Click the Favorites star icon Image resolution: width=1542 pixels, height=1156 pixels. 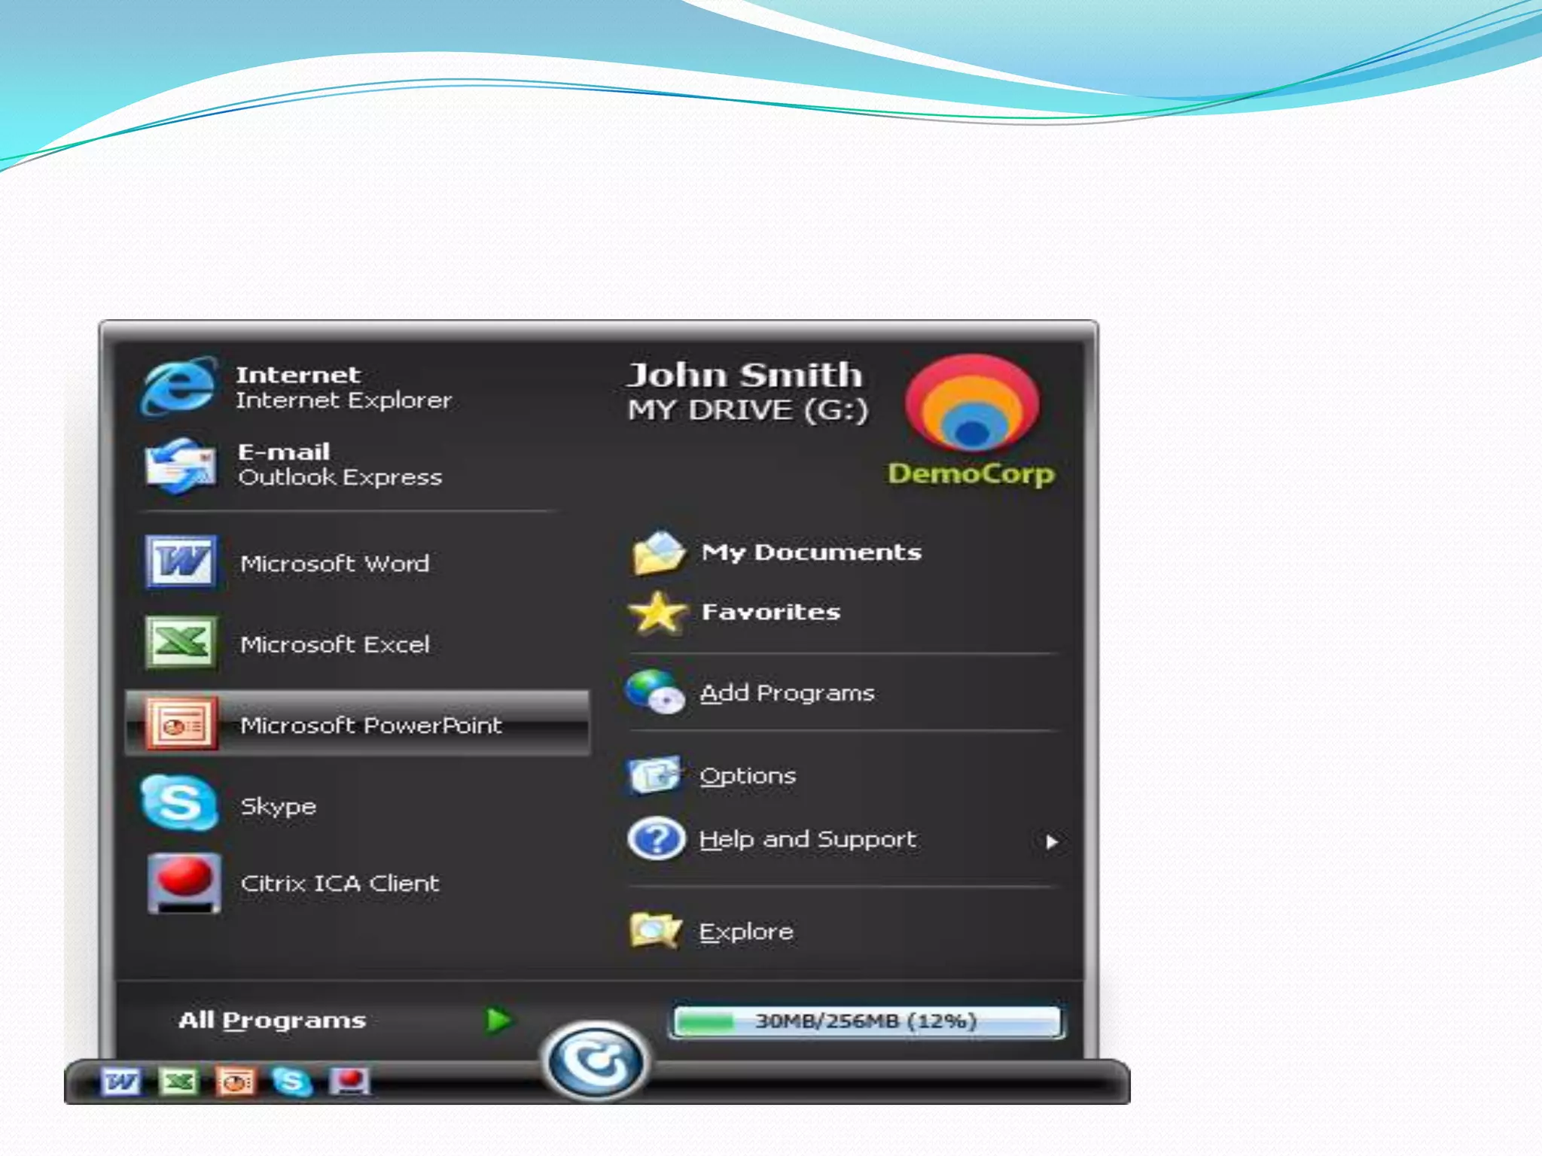tap(657, 613)
